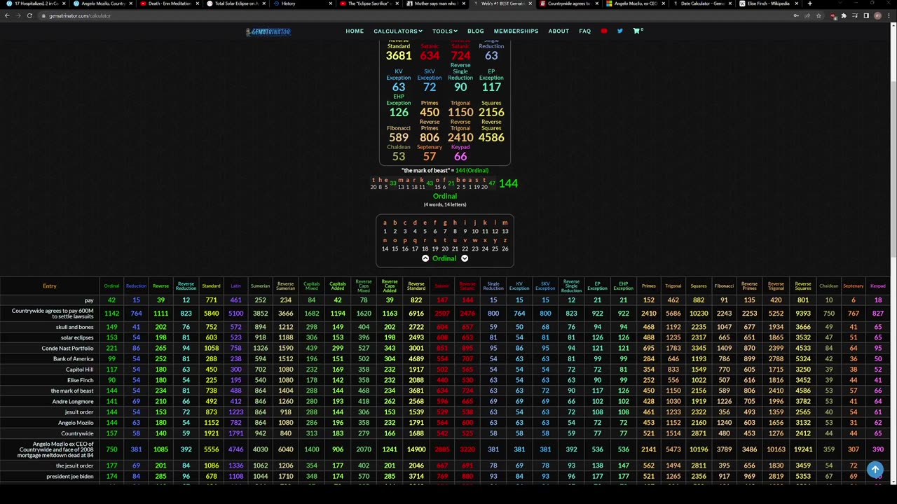
Task: Click the Chaldean column header
Action: click(x=828, y=286)
